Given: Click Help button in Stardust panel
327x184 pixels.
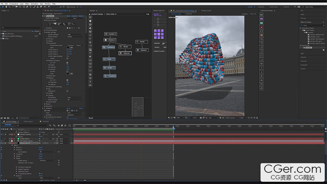Looking at the screenshot, I should pos(148,14).
